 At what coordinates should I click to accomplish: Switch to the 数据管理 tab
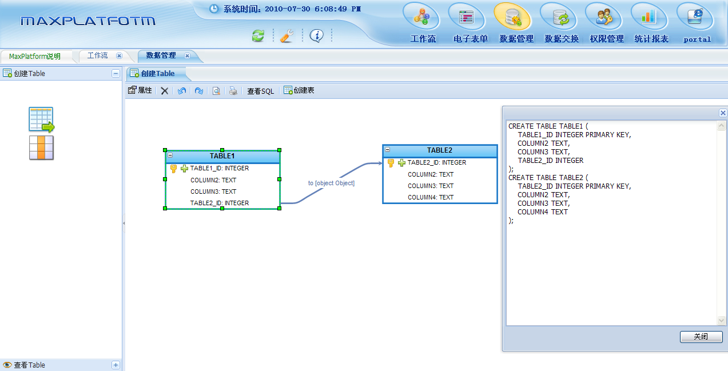(x=161, y=55)
